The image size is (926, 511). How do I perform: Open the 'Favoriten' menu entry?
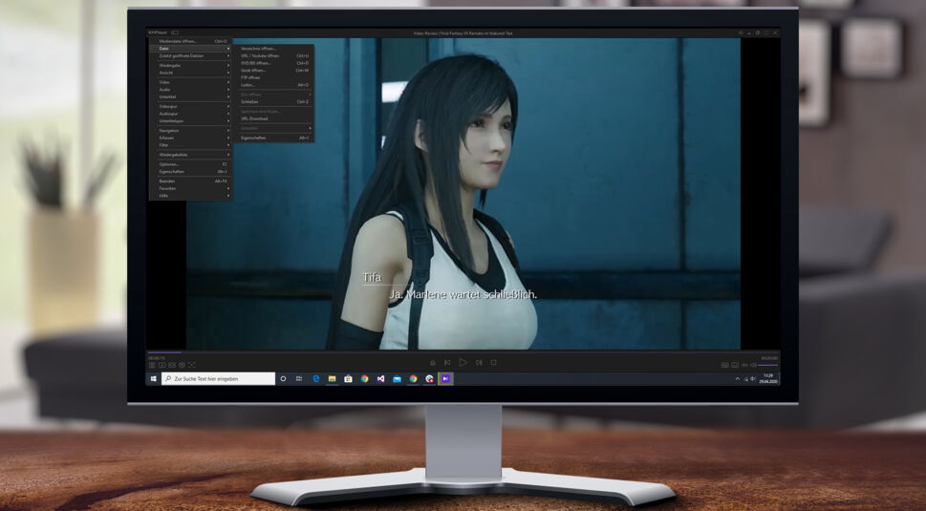pos(191,188)
